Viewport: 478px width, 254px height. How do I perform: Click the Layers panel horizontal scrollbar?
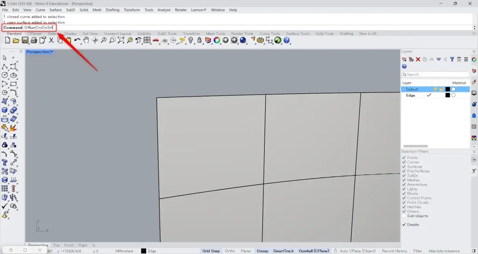coord(415,146)
